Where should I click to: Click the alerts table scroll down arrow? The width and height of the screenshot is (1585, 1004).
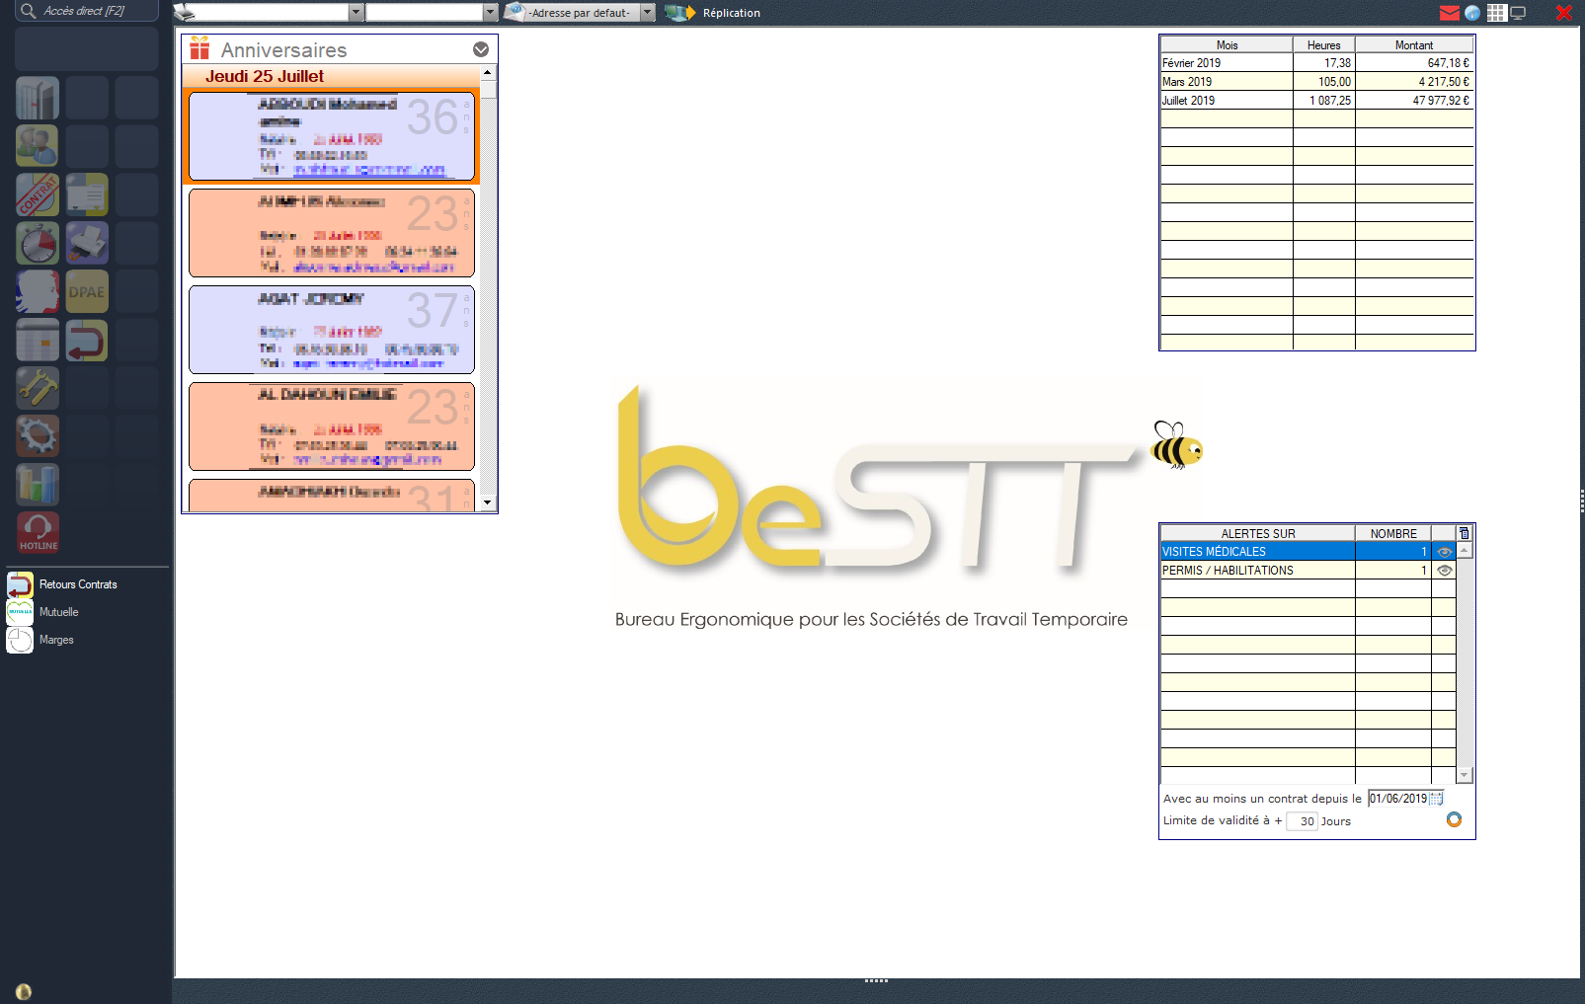(x=1465, y=776)
